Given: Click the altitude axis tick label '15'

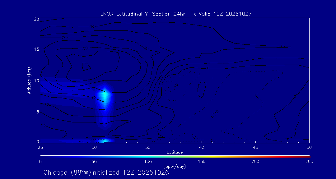Looking at the screenshot, I should click(36, 49).
